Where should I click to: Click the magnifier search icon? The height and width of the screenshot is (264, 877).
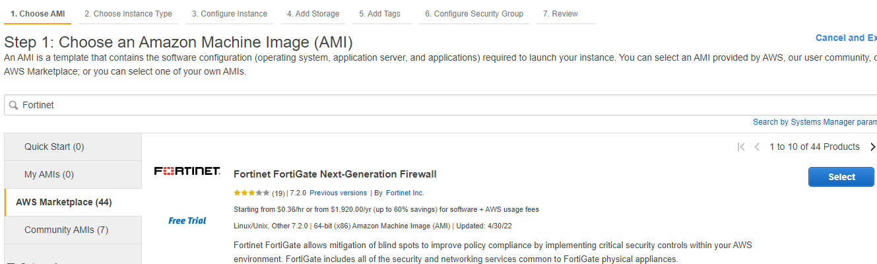pos(13,105)
